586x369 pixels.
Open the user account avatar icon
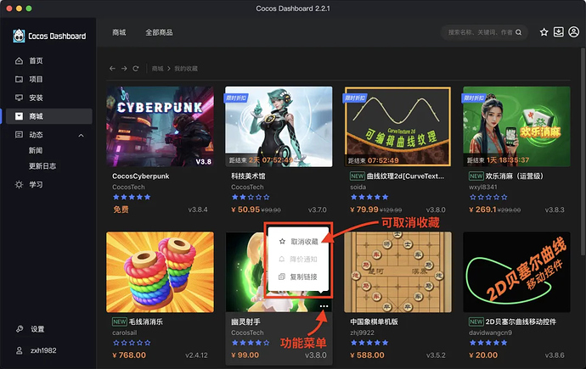pos(573,32)
